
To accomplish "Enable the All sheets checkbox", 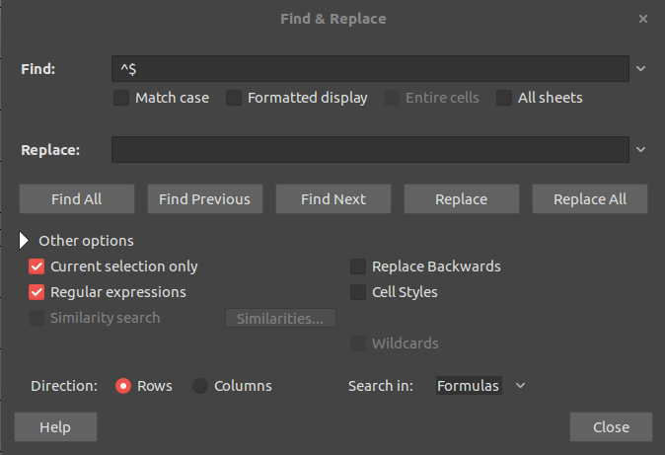I will pos(504,98).
